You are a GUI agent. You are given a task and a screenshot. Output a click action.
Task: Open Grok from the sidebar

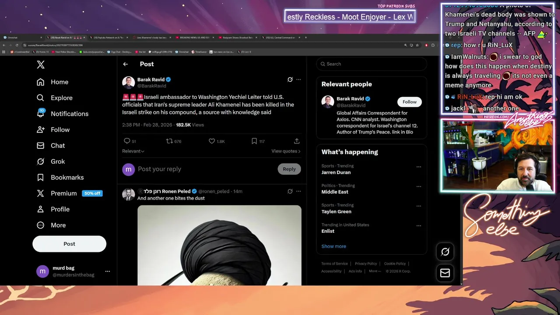(x=51, y=161)
